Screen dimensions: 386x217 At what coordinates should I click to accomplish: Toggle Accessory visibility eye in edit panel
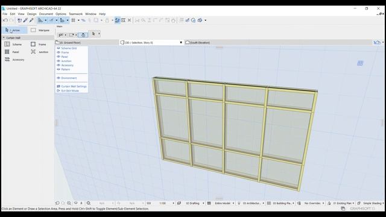coord(59,65)
